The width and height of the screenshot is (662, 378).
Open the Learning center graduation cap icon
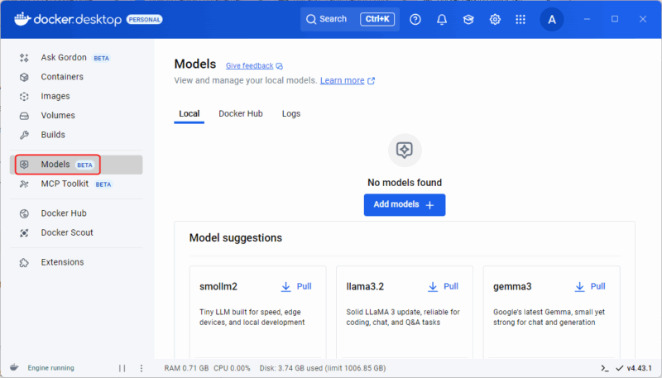(x=468, y=19)
